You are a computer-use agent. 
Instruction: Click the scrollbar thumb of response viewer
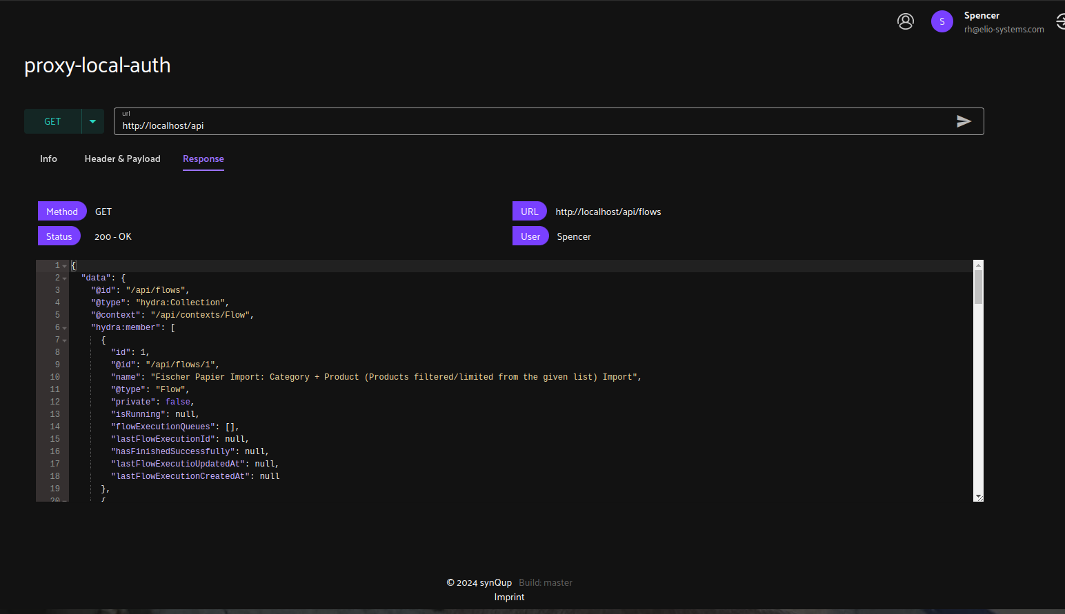click(978, 287)
